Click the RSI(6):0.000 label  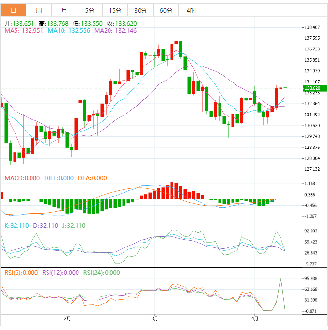click(x=21, y=273)
